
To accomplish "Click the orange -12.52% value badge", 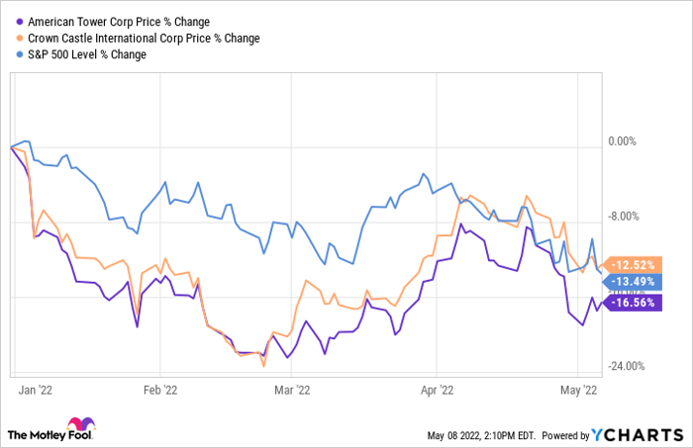I will click(634, 264).
